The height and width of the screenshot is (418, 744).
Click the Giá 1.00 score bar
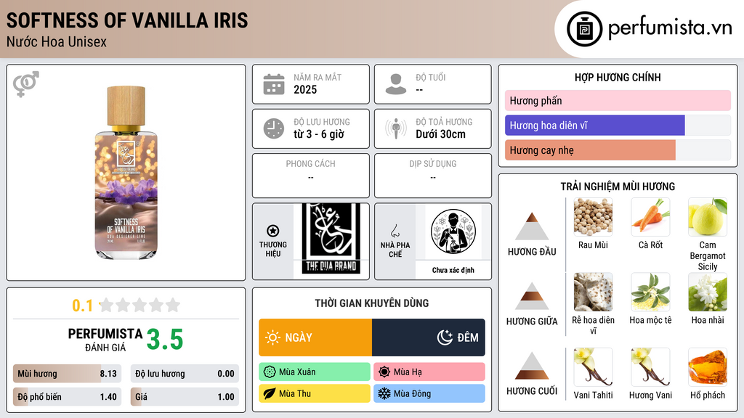(185, 397)
